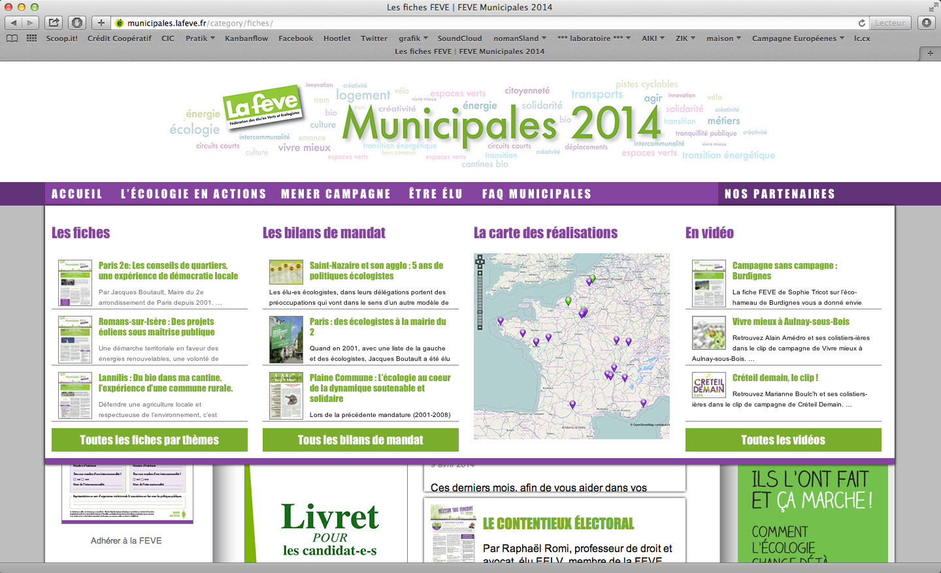Add bookmark with the plus button
This screenshot has width=941, height=573.
pyautogui.click(x=101, y=23)
